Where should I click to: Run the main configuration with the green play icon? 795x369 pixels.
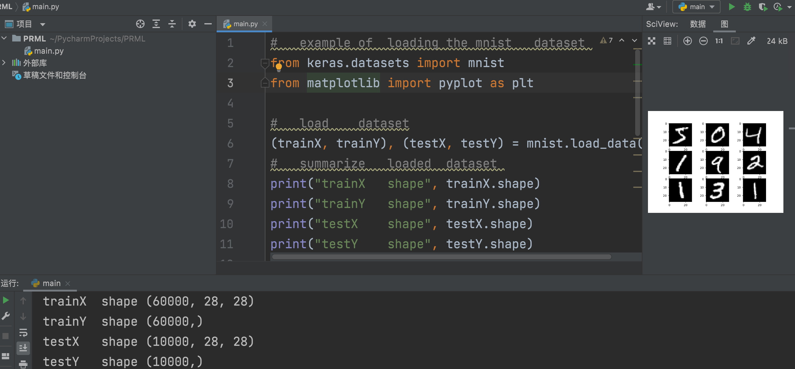(732, 6)
